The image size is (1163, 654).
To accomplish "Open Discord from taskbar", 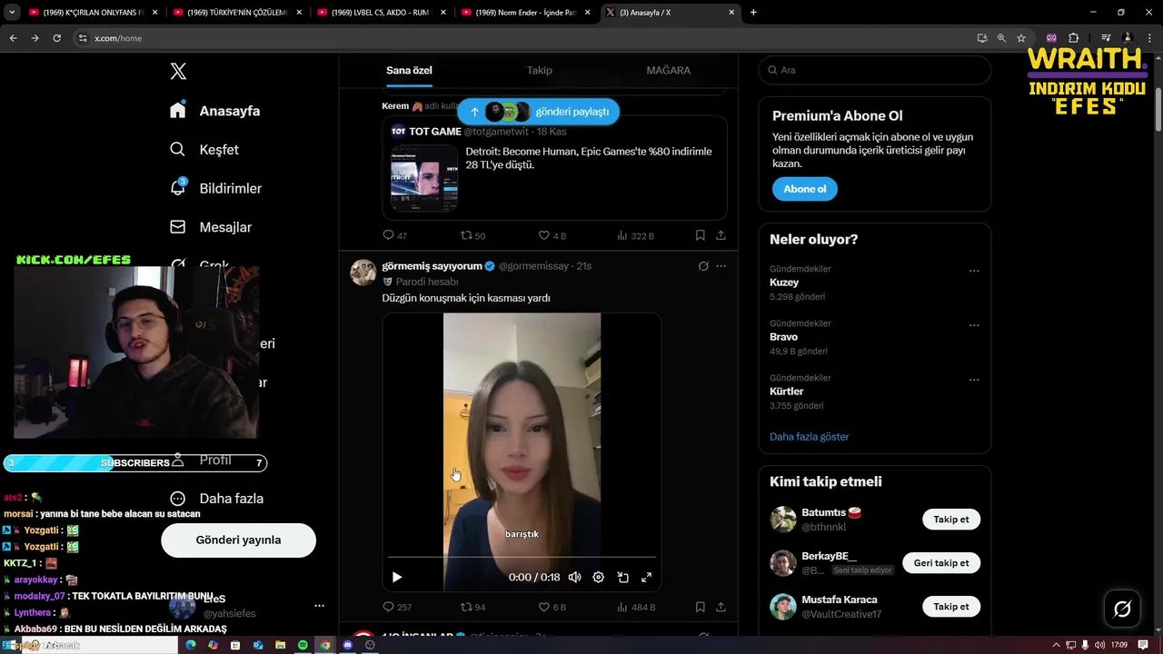I will [347, 645].
